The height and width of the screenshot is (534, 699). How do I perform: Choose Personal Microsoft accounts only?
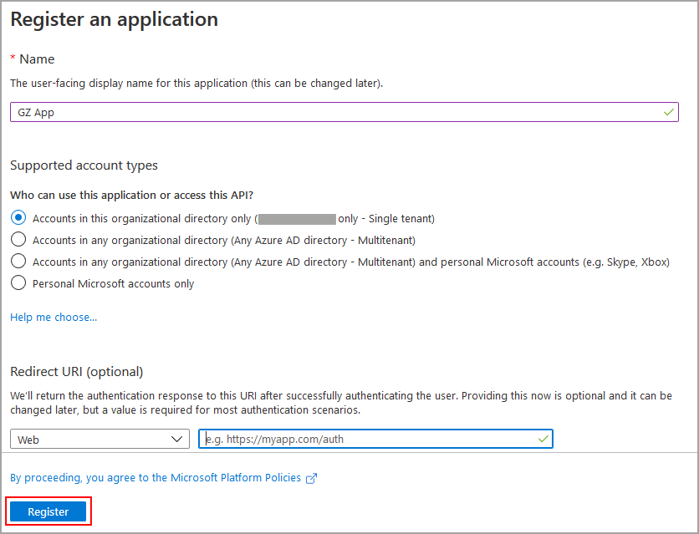(18, 283)
